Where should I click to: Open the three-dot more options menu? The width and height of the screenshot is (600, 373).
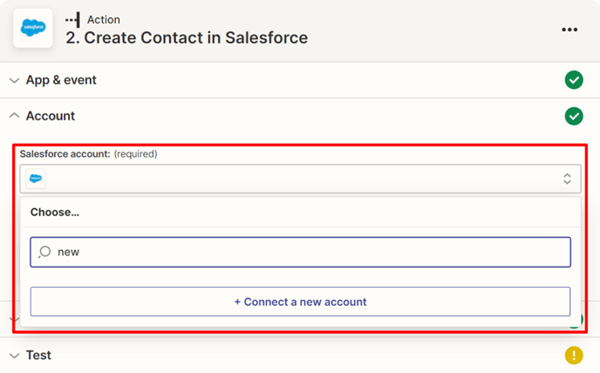click(x=569, y=30)
